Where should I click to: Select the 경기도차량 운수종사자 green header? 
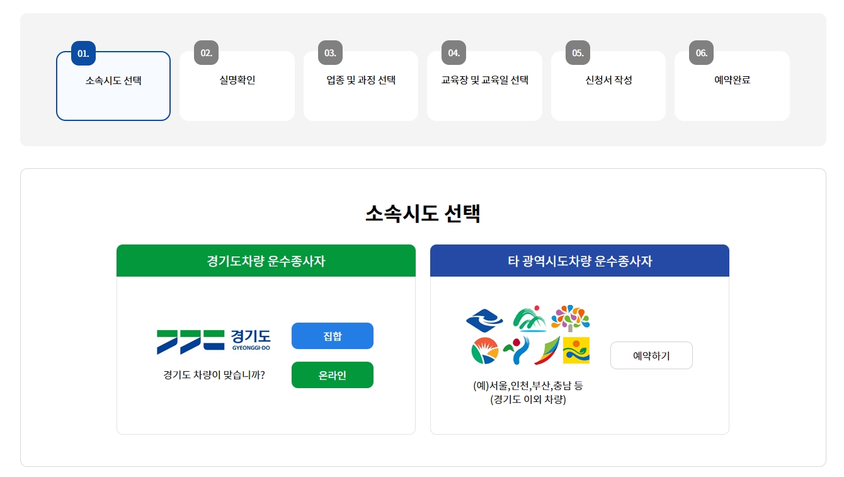click(266, 260)
